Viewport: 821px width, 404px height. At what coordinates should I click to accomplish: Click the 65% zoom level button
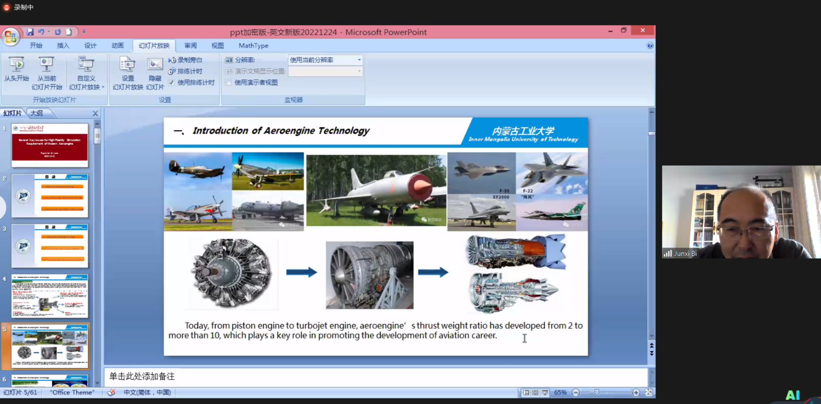coord(560,392)
